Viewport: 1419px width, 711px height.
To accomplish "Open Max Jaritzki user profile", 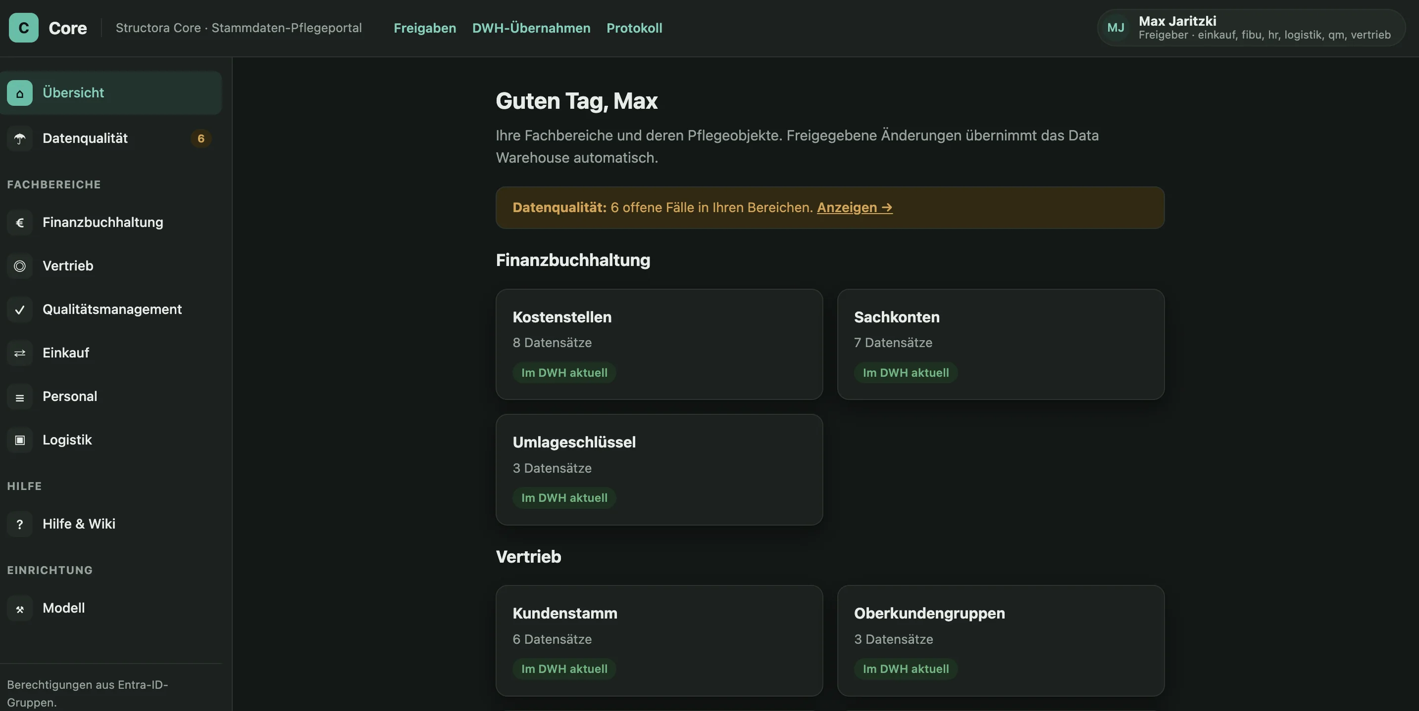I will coord(1251,28).
